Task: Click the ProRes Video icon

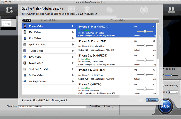Action: click(25, 75)
